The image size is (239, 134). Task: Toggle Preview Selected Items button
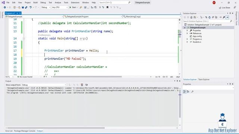coord(227,17)
